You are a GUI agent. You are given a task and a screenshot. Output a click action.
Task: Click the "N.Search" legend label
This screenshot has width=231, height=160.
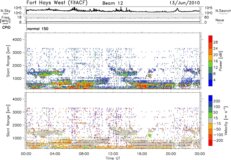coord(223,11)
